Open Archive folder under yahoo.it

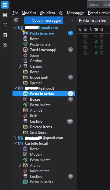(x=44, y=110)
